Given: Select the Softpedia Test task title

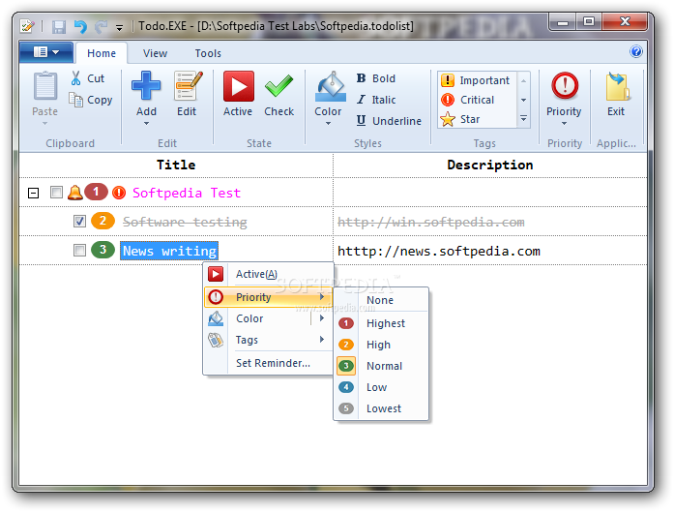Looking at the screenshot, I should click(187, 193).
